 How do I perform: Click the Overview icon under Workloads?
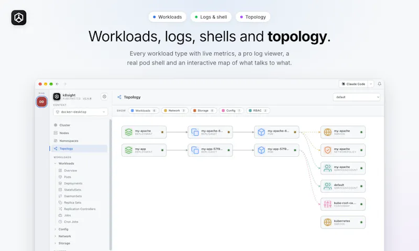pos(60,170)
